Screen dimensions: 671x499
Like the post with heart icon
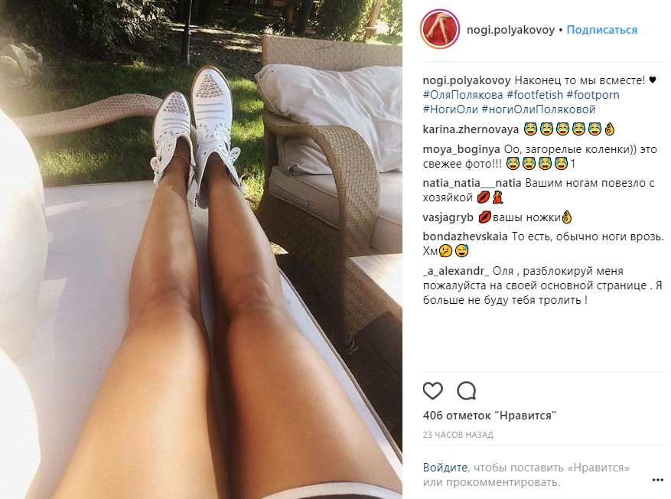pyautogui.click(x=432, y=391)
